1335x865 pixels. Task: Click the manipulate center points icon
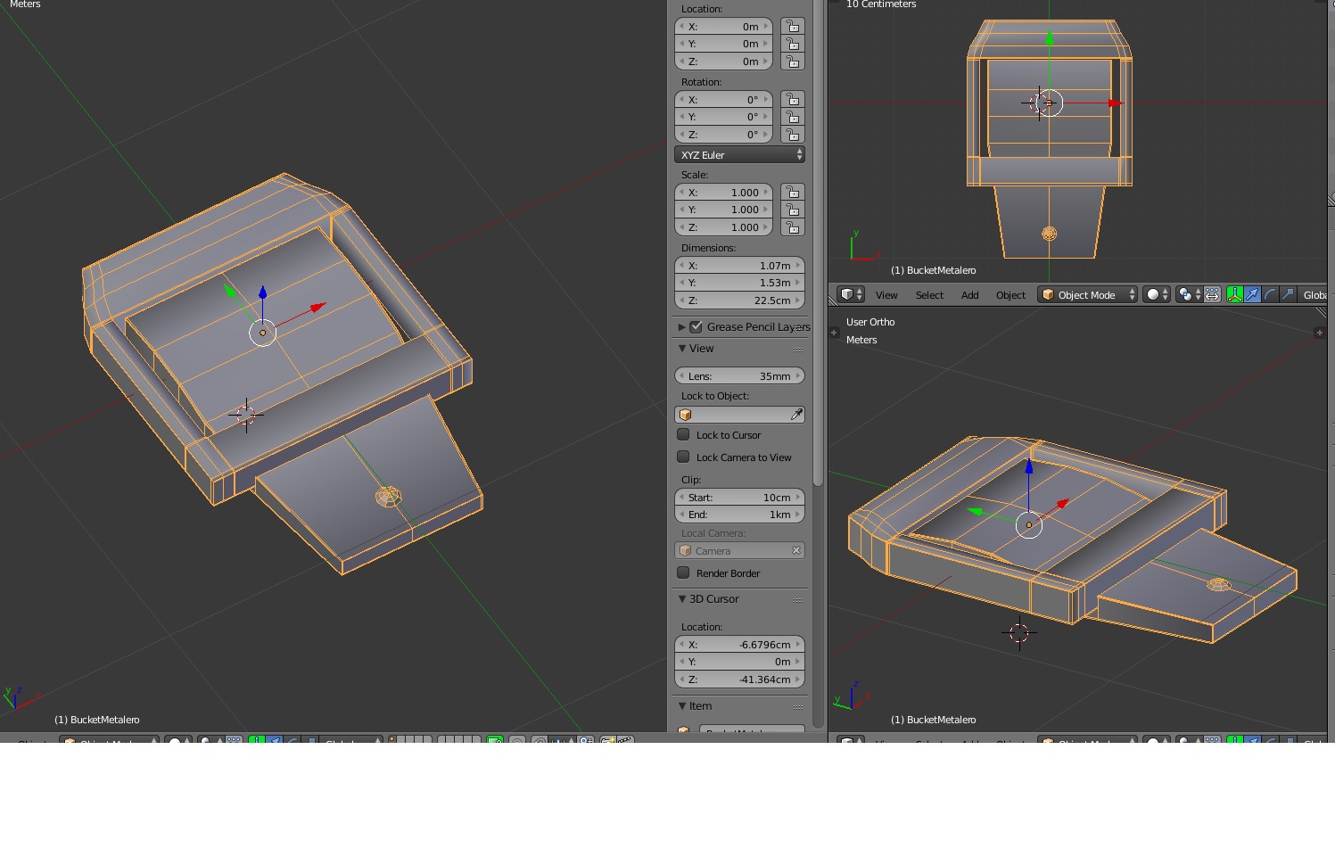pos(1212,294)
